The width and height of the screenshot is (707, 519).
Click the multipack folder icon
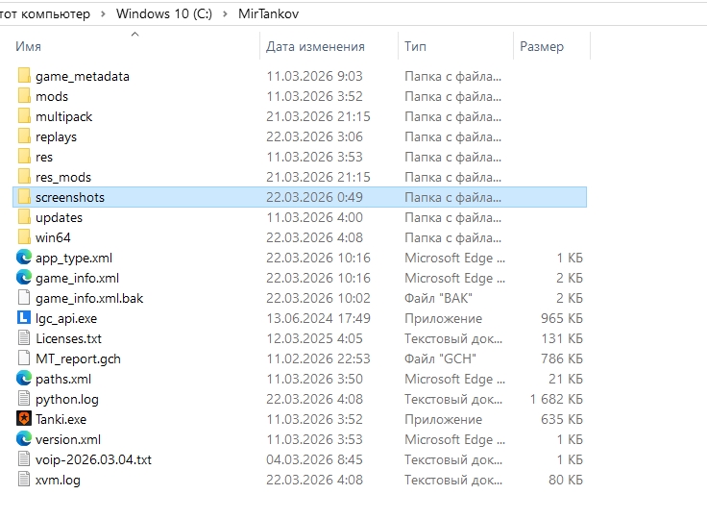pyautogui.click(x=24, y=116)
